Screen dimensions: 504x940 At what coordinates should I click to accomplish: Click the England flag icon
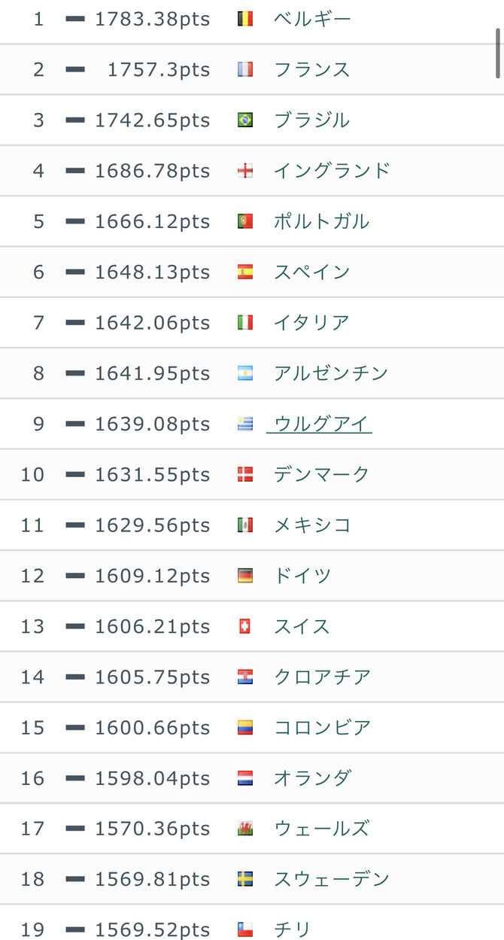(246, 170)
